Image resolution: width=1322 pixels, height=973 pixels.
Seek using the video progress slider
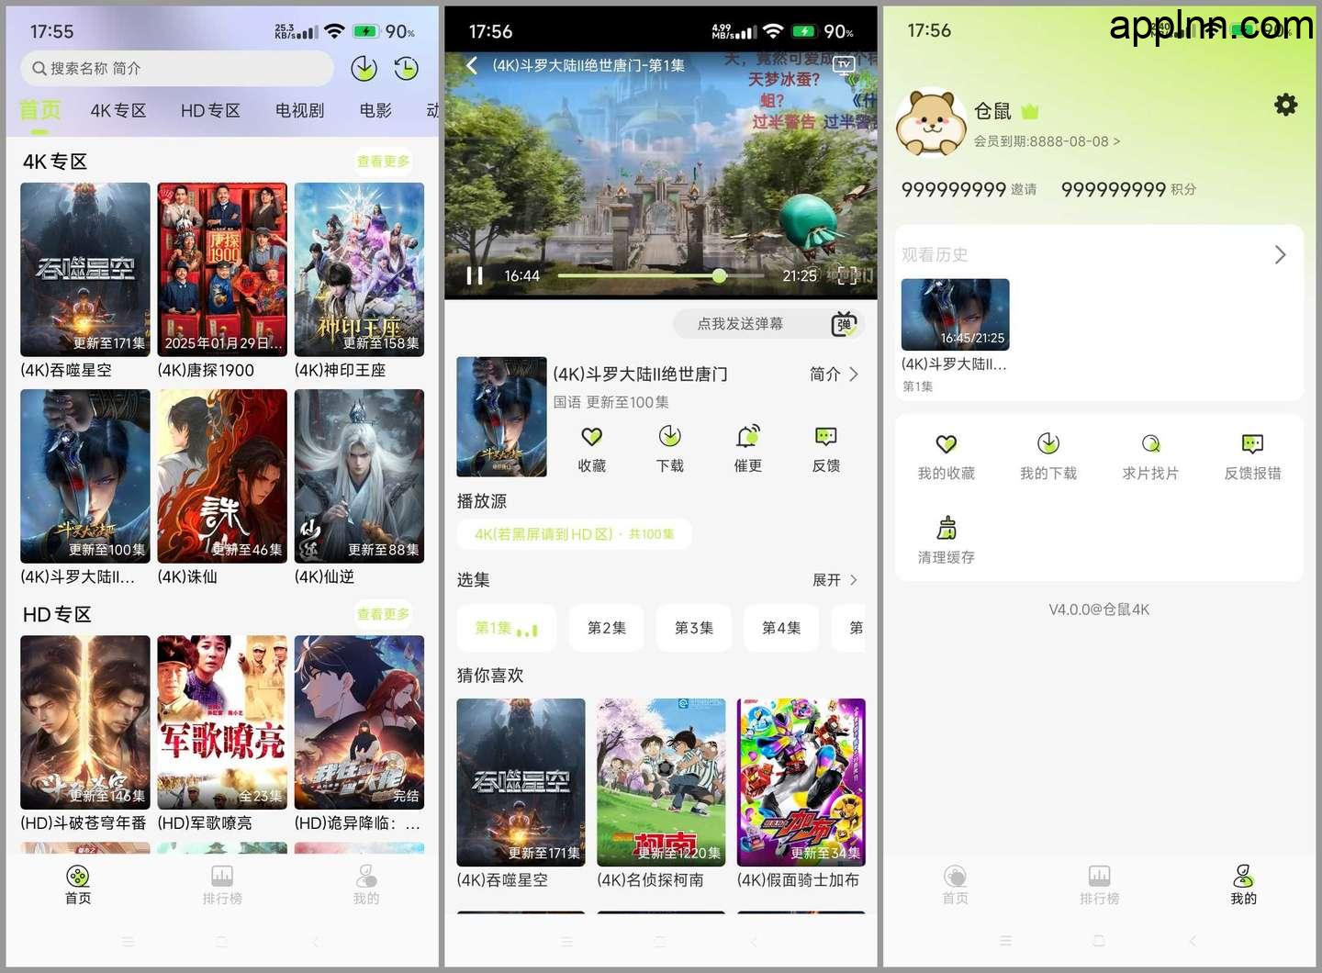pyautogui.click(x=660, y=276)
